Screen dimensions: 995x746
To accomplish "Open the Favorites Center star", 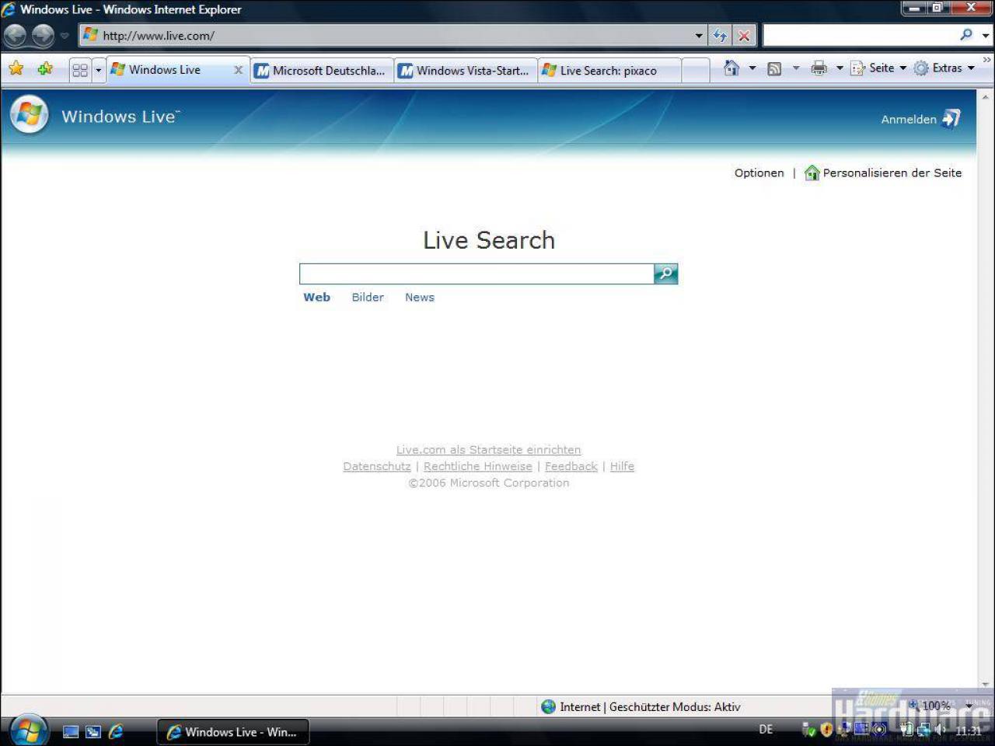I will click(x=16, y=68).
